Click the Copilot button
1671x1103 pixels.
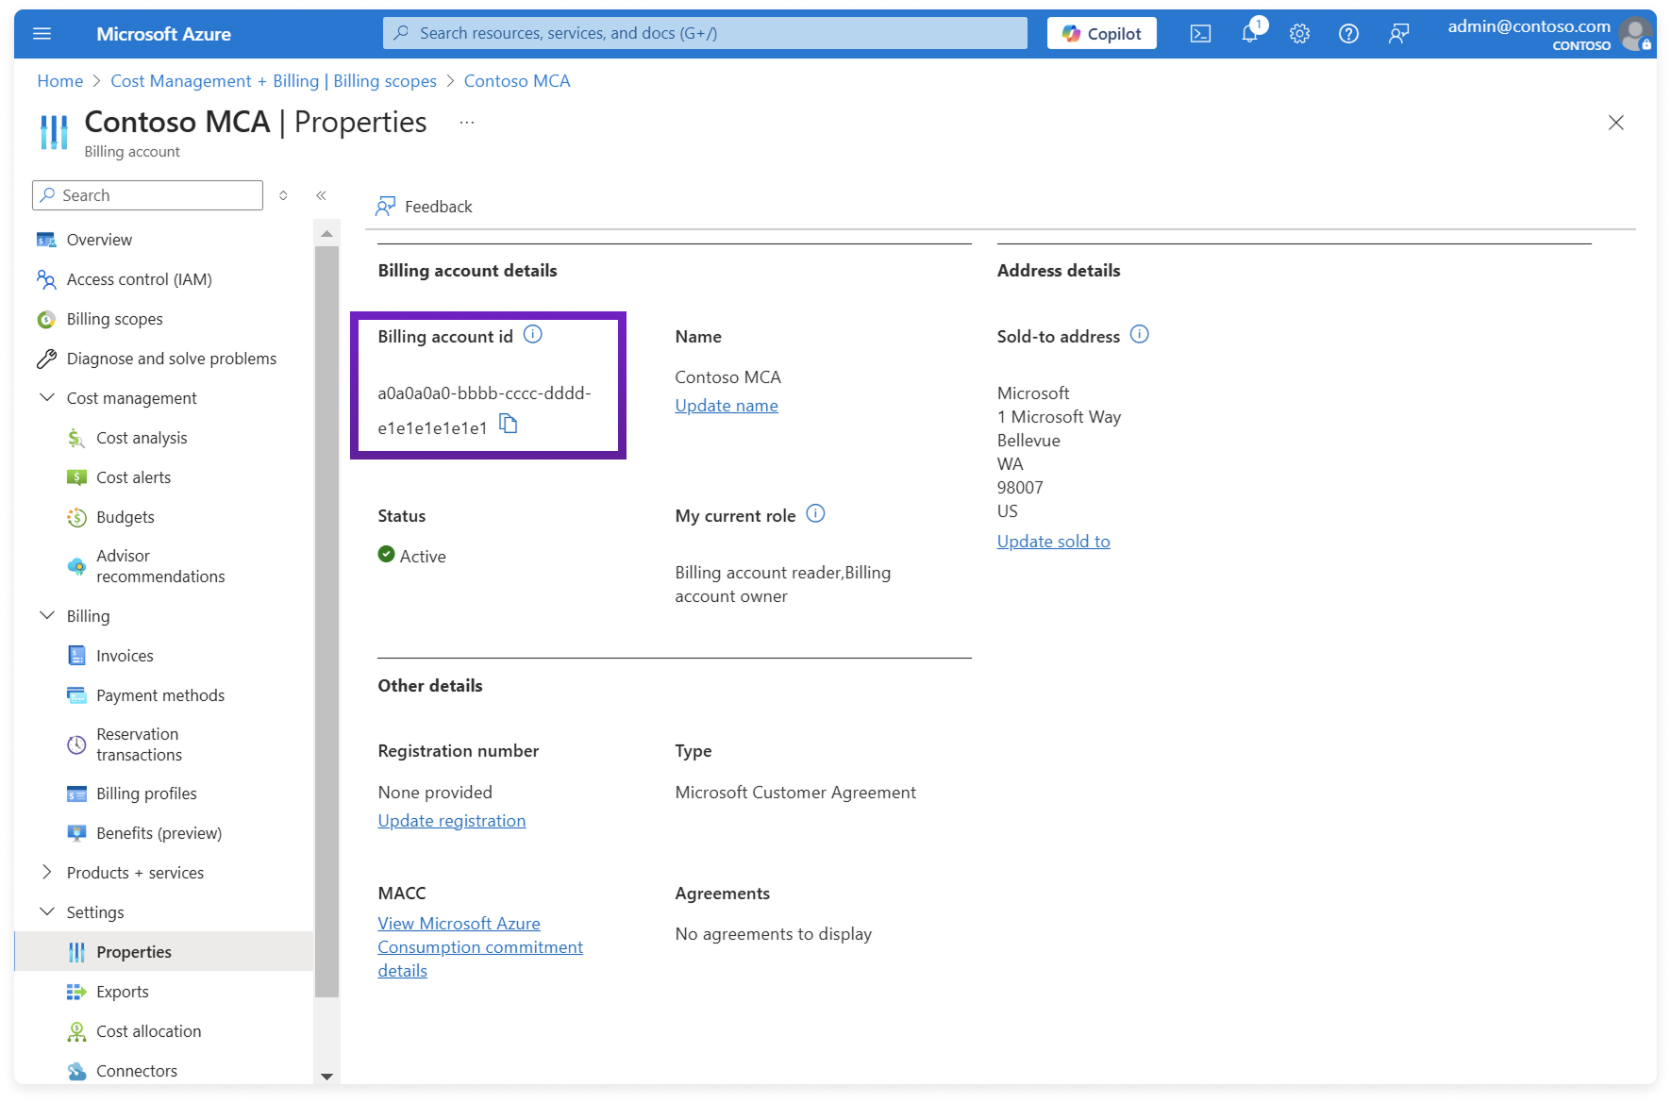tap(1101, 34)
